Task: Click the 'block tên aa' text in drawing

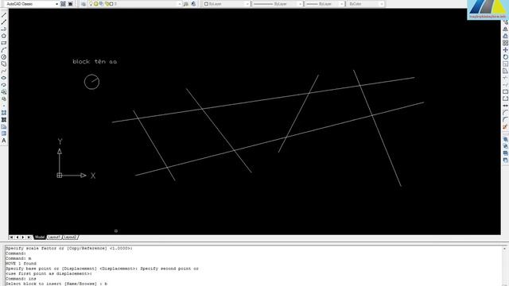Action: click(x=95, y=61)
